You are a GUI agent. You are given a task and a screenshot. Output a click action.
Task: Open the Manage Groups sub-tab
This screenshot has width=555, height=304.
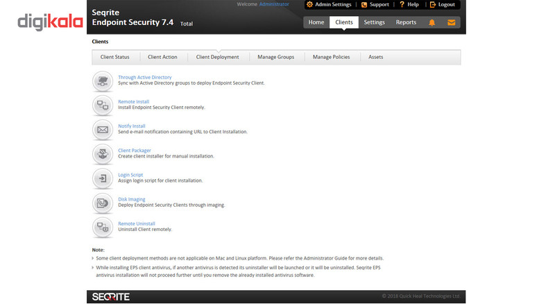(275, 57)
